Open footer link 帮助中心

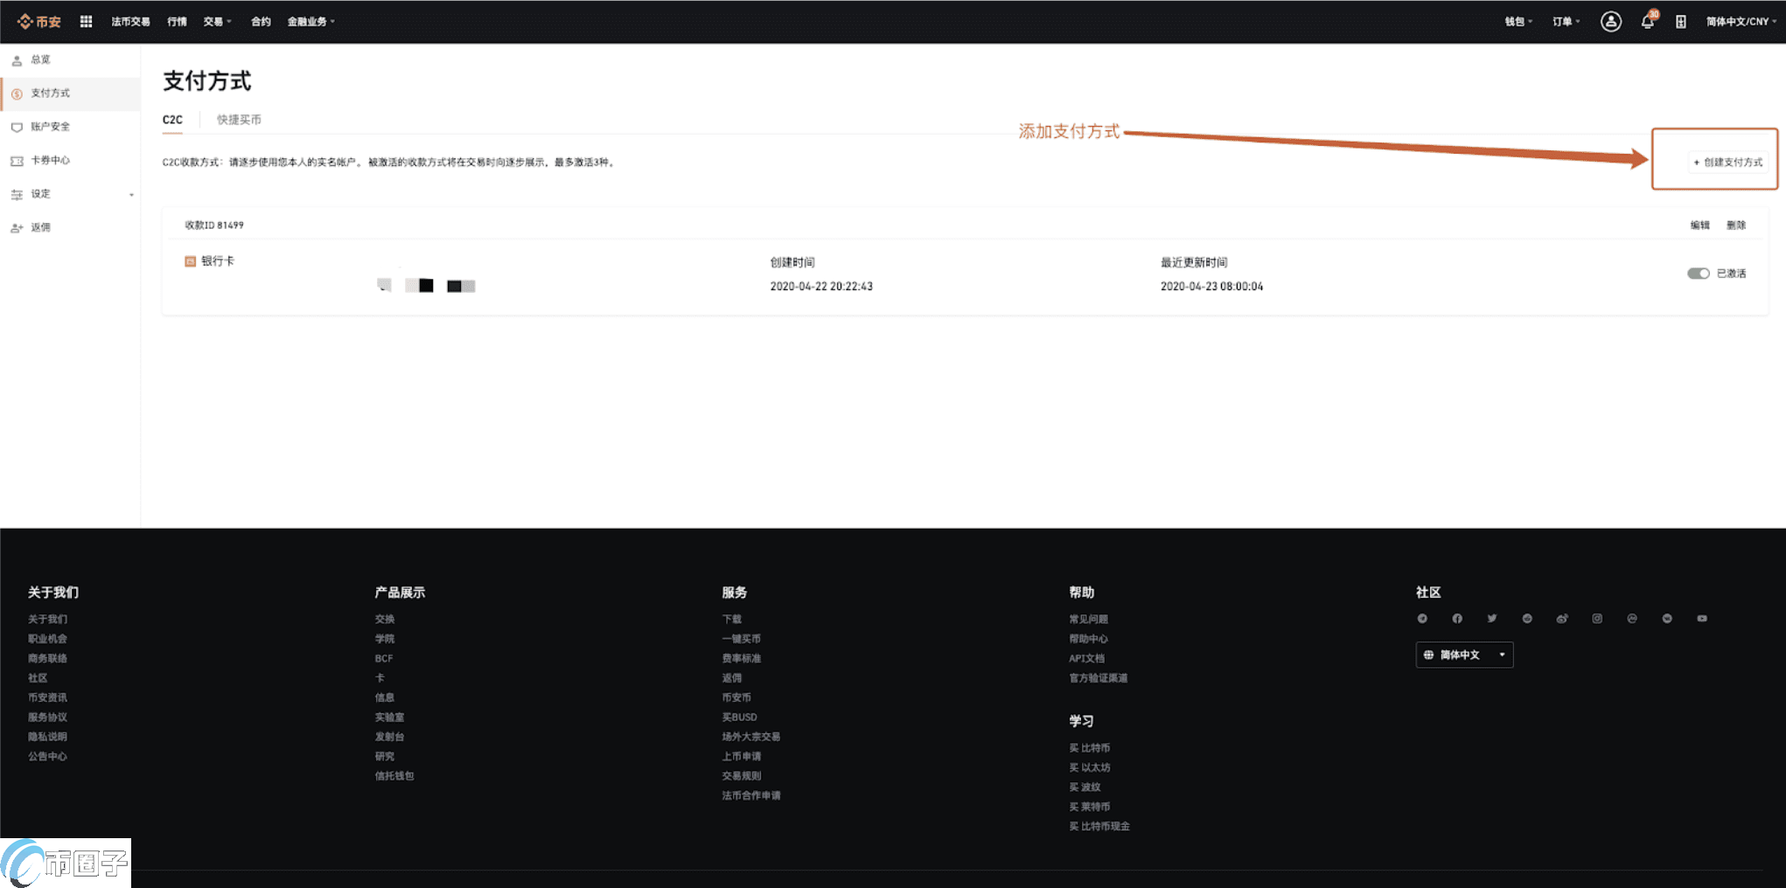(x=1088, y=639)
